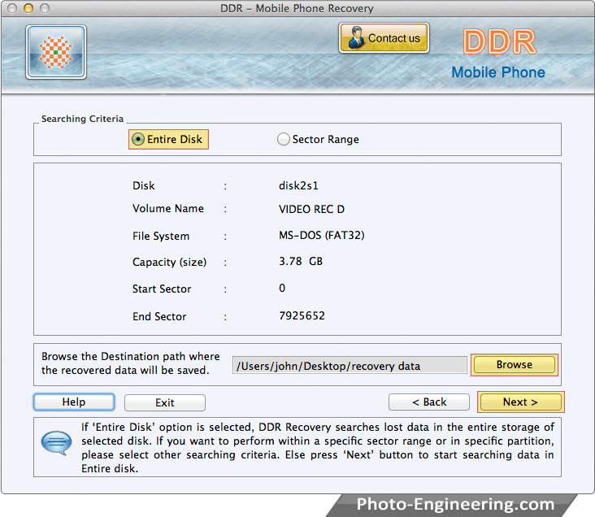Image resolution: width=595 pixels, height=517 pixels.
Task: Click the DDR checkered logo icon
Action: click(56, 52)
